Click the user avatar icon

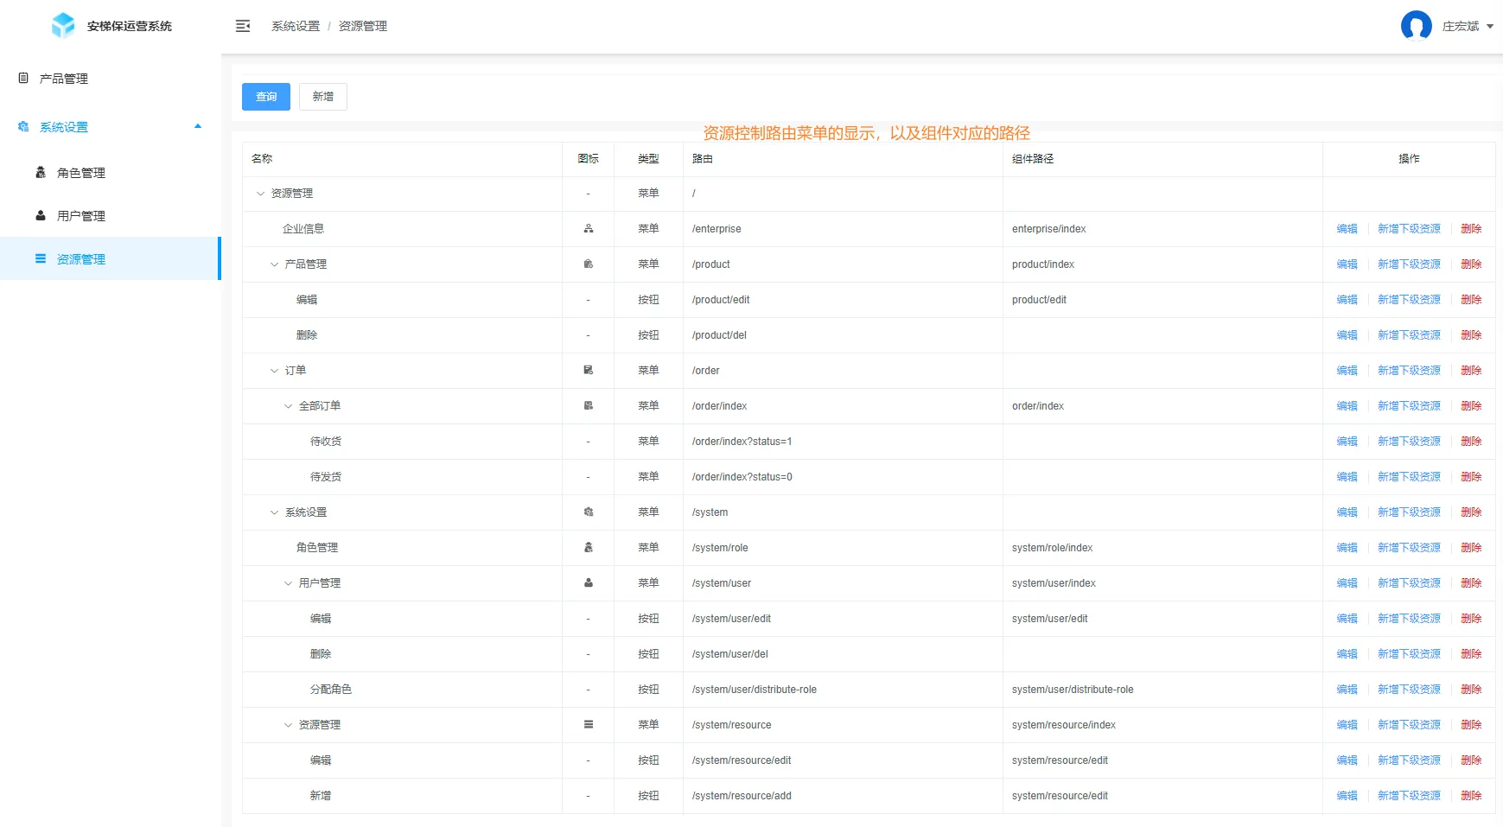pos(1416,26)
